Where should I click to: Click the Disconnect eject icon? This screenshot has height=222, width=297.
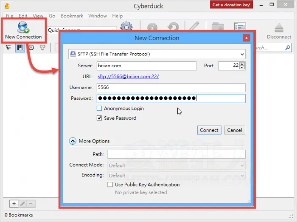click(279, 28)
